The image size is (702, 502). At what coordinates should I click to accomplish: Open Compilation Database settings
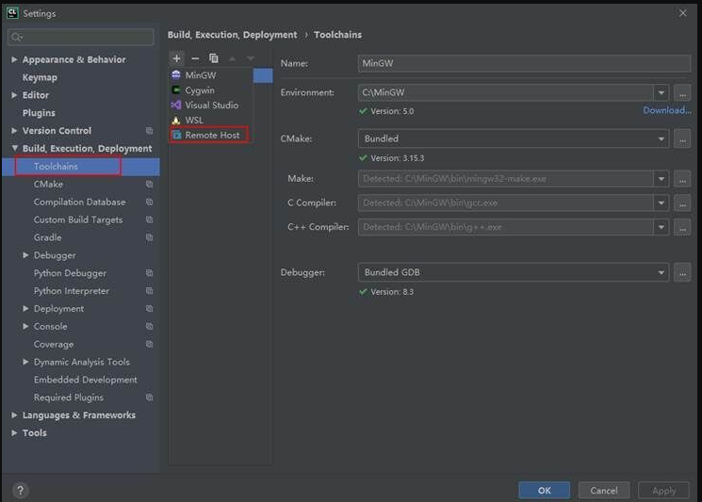79,202
